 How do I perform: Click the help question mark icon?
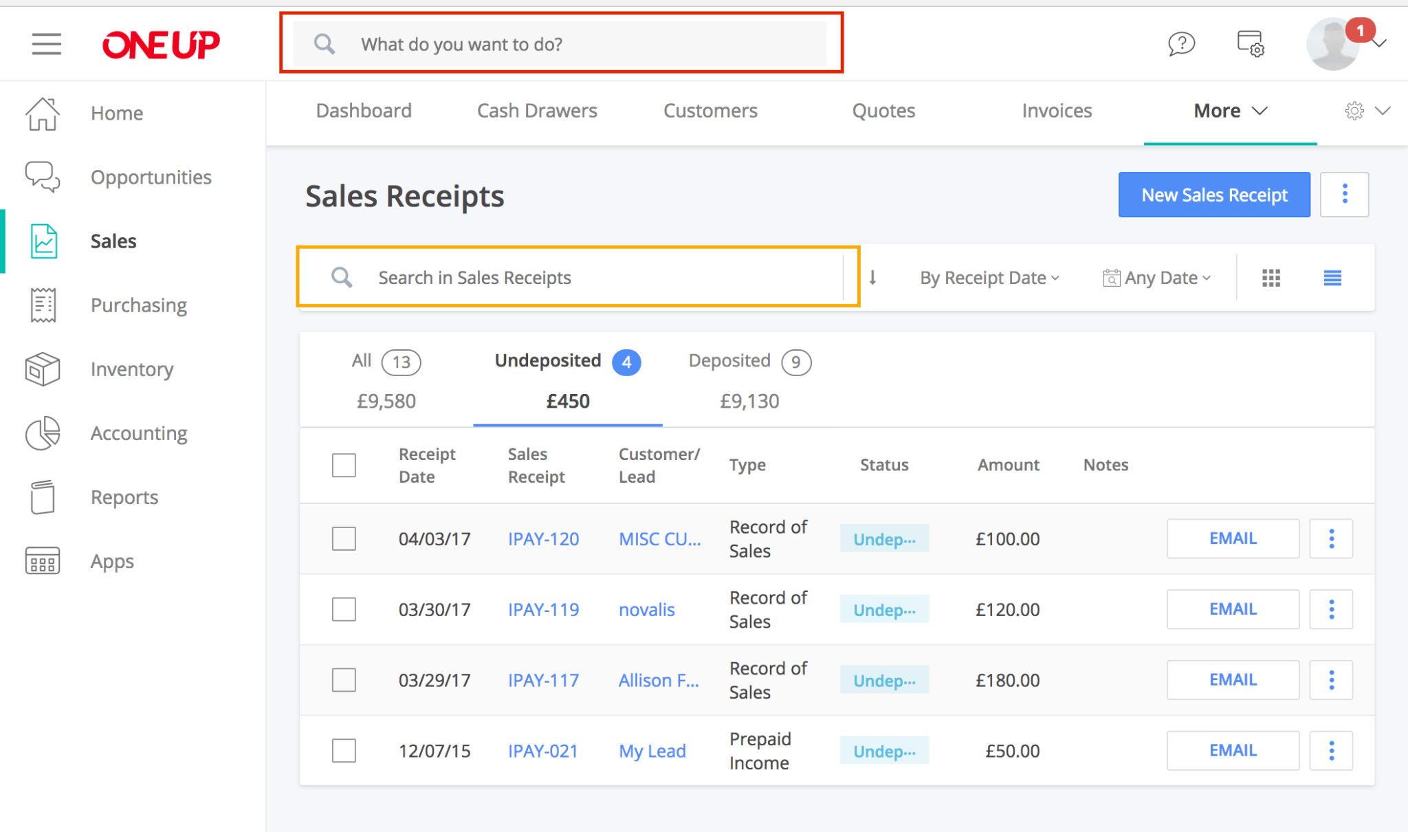click(1182, 43)
